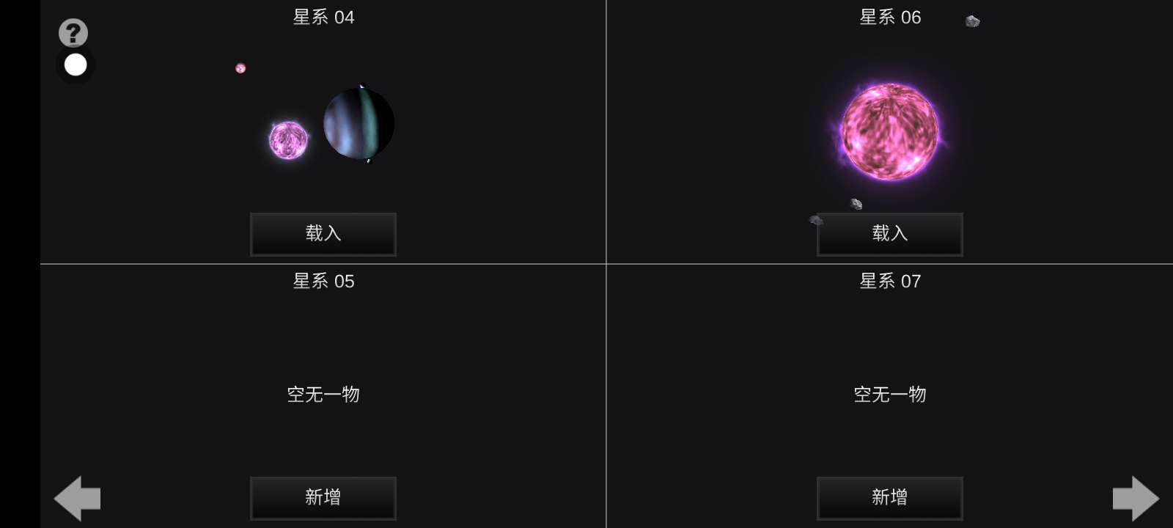
Task: Go to next page with right arrow
Action: (x=1136, y=499)
